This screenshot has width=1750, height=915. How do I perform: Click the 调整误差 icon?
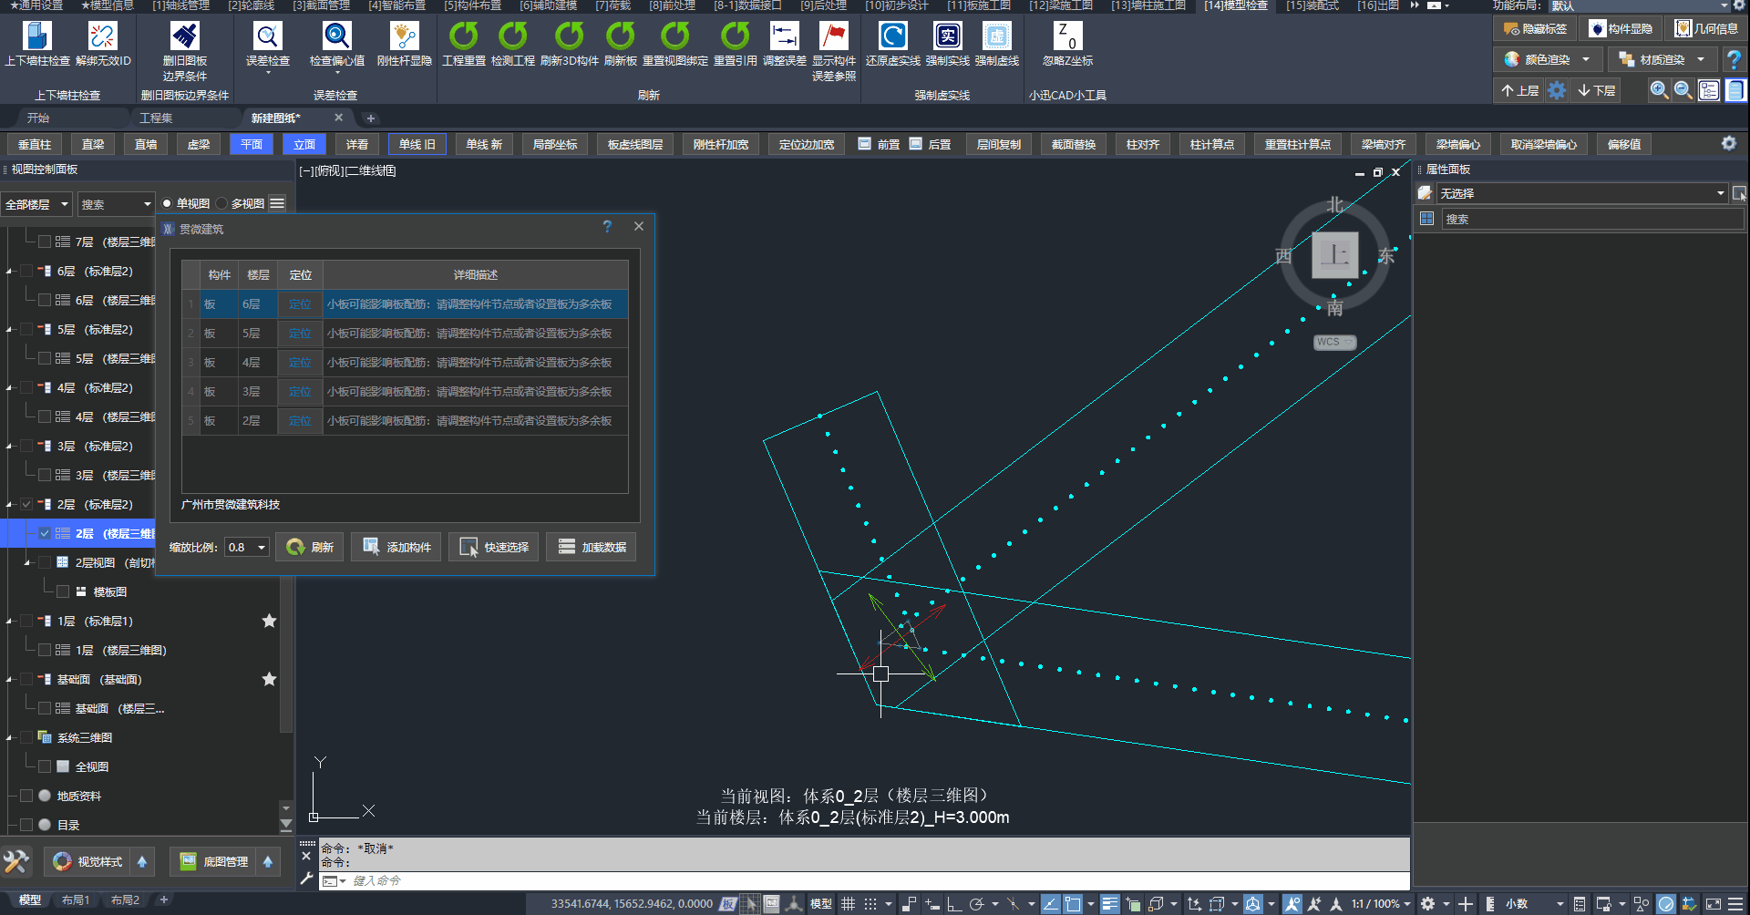pos(785,36)
